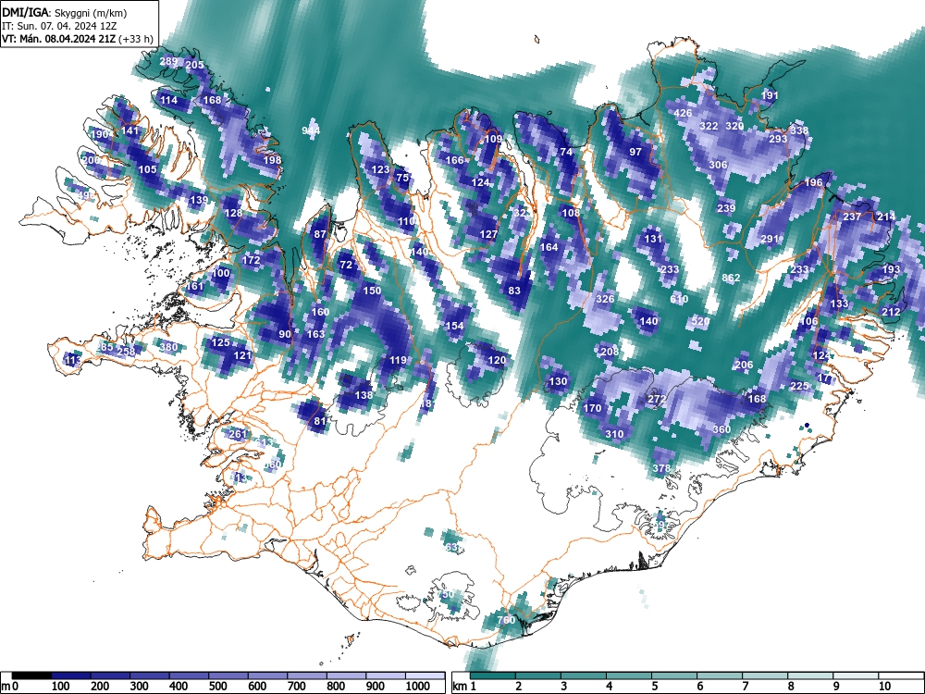Click the visibility value '109' on the map
This screenshot has width=925, height=694.
493,139
